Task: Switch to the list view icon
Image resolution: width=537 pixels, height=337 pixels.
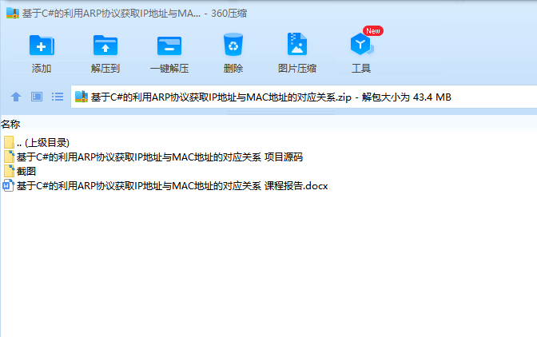Action: click(58, 97)
